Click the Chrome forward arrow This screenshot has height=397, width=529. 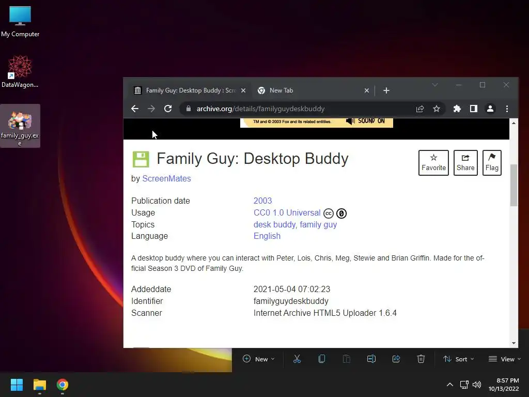click(151, 109)
